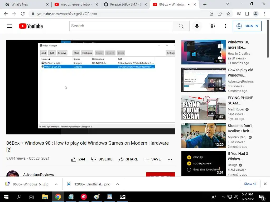The image size is (270, 202).
Task: Search with your voice microphone
Action: click(x=197, y=26)
